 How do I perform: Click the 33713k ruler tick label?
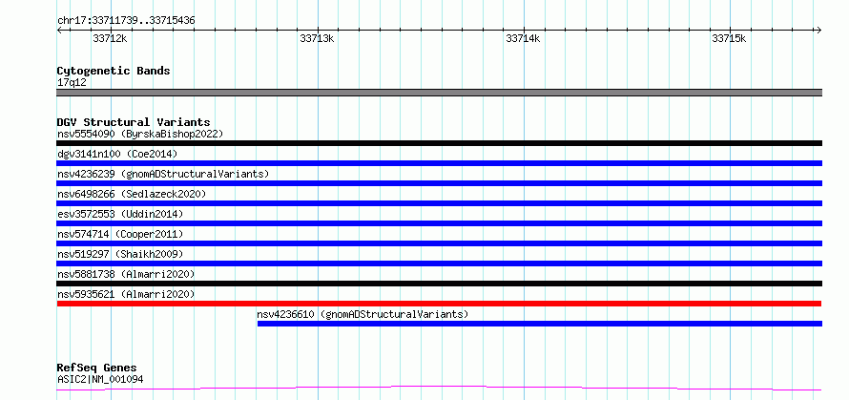(x=317, y=38)
